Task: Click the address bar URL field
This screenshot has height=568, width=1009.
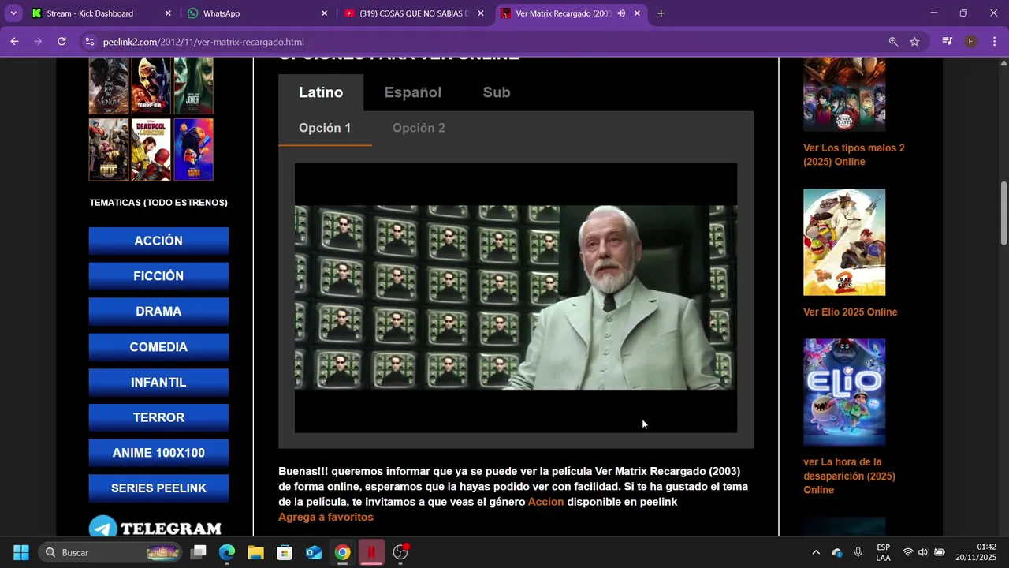Action: 489,42
